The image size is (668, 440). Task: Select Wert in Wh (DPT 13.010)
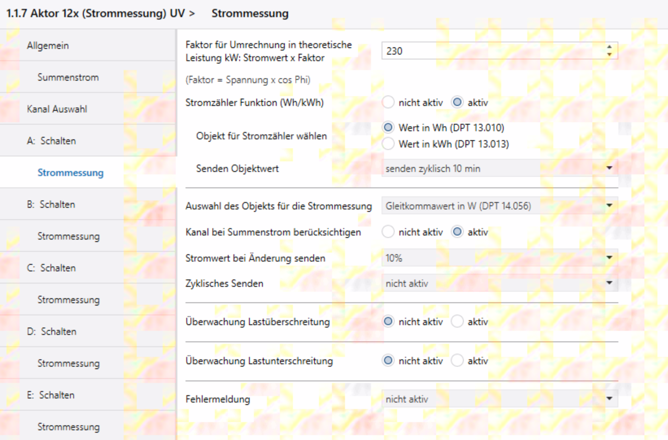(x=389, y=128)
